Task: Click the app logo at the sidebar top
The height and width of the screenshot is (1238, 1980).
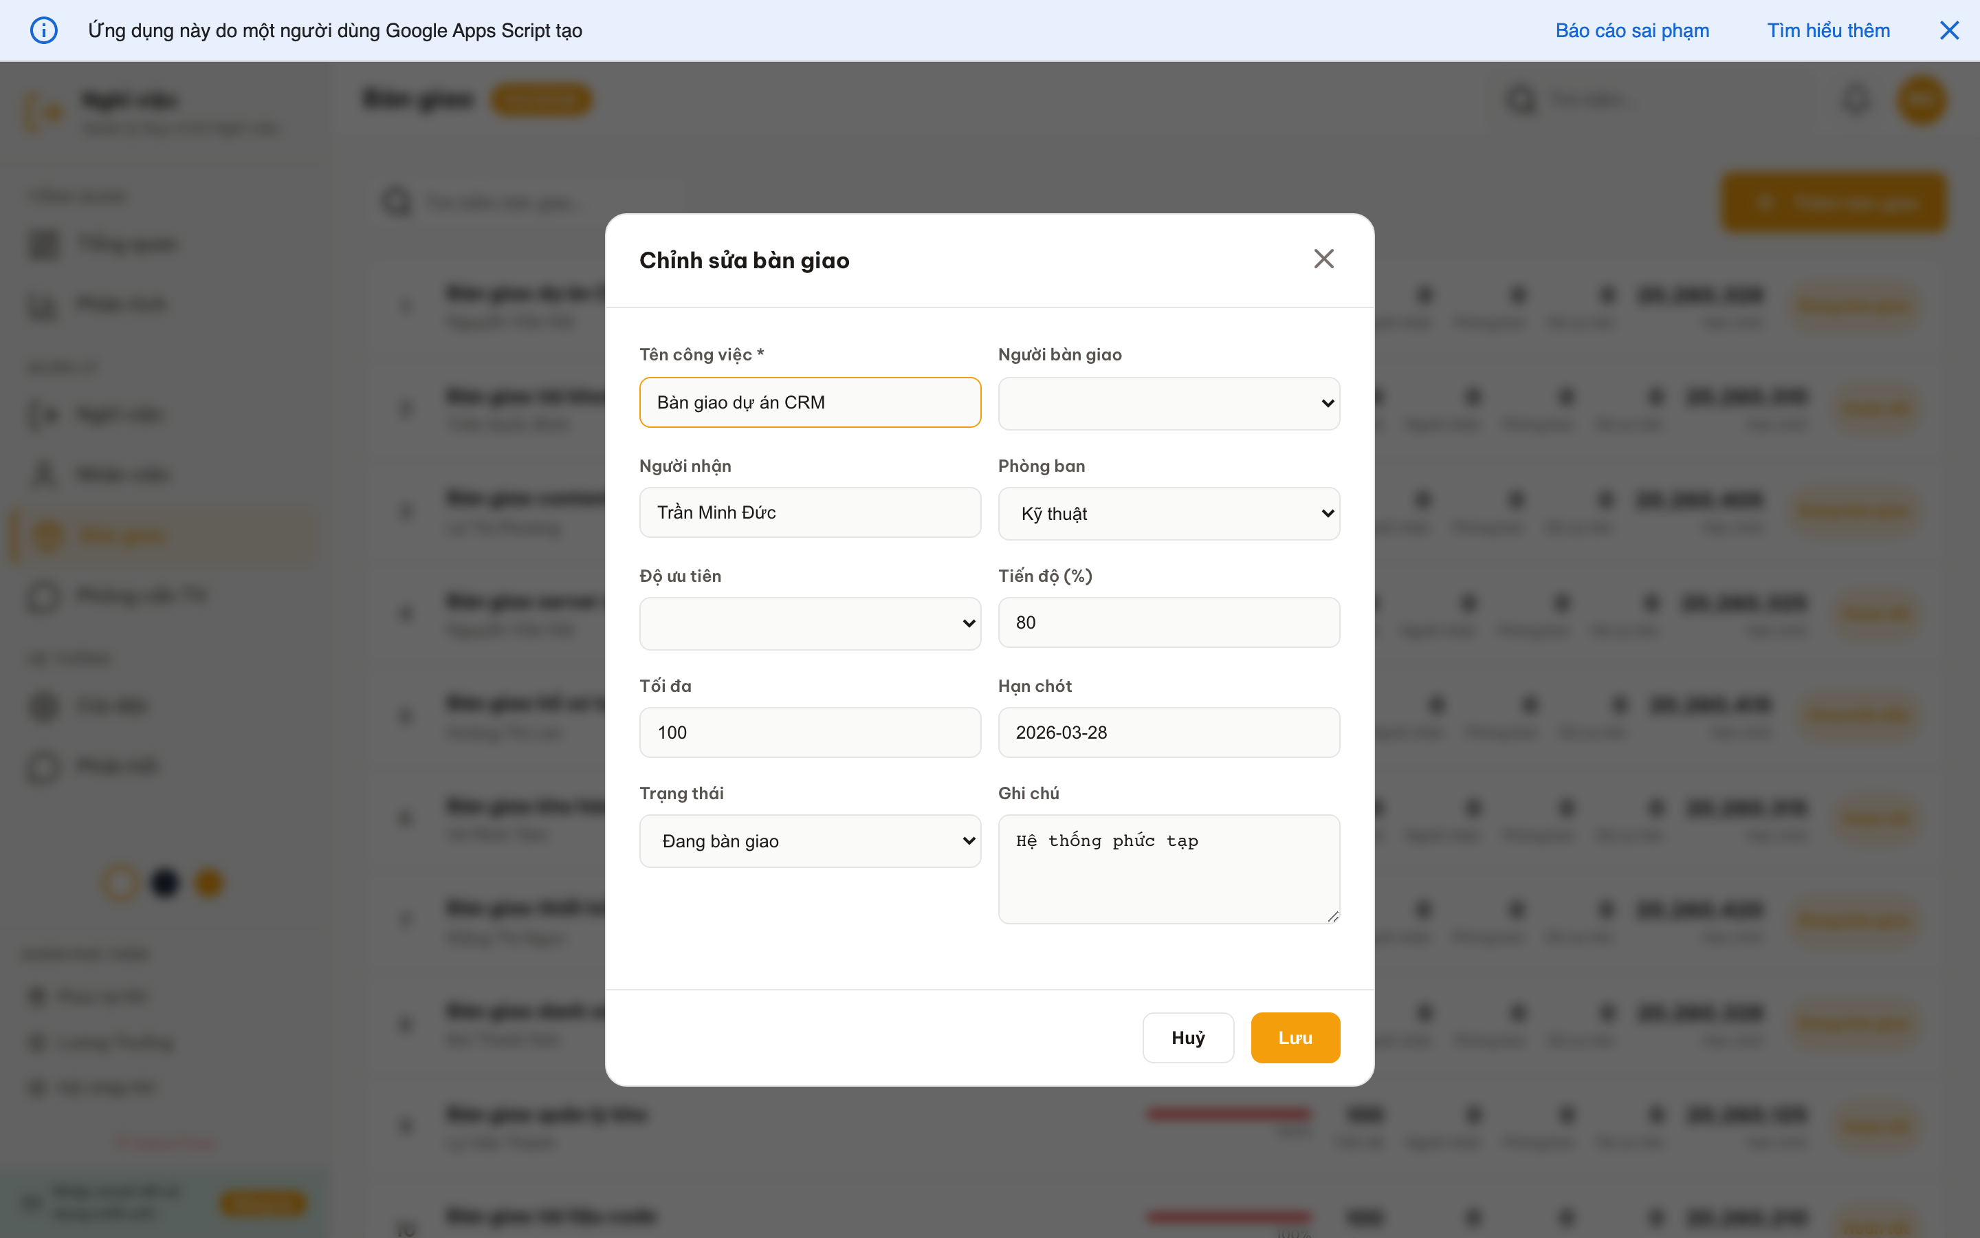Action: click(43, 112)
